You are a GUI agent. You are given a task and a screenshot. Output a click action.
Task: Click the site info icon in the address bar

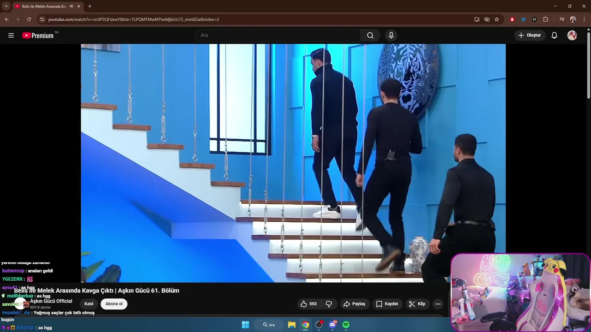42,19
